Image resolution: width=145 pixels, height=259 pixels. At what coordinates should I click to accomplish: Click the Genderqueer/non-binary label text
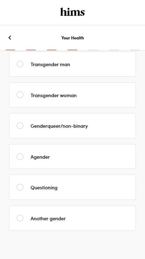coord(59,126)
